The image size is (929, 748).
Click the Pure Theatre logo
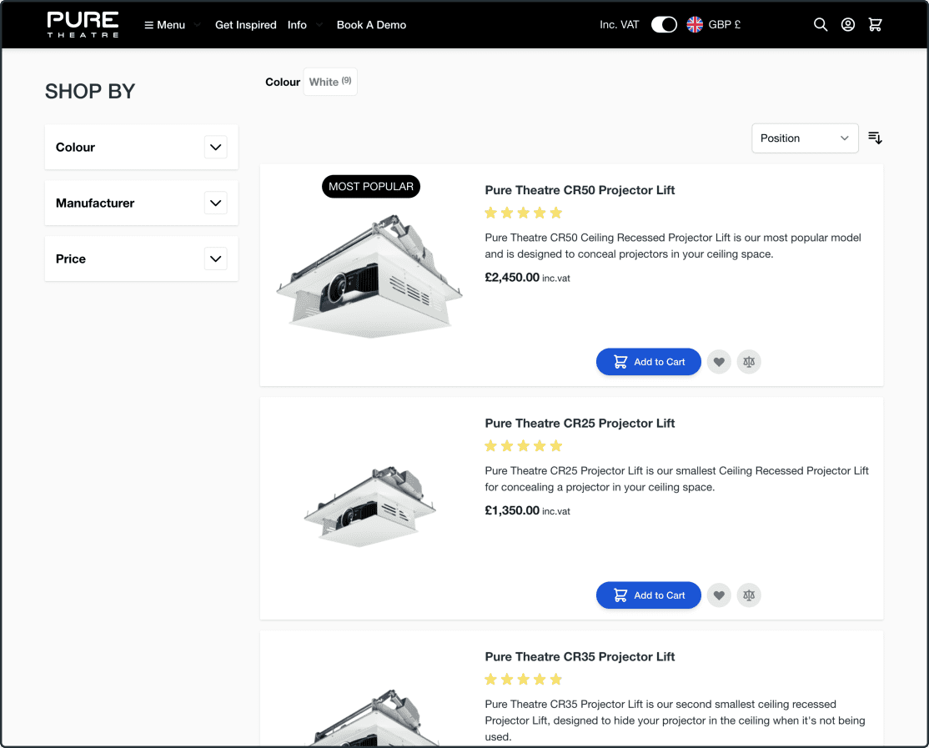83,24
